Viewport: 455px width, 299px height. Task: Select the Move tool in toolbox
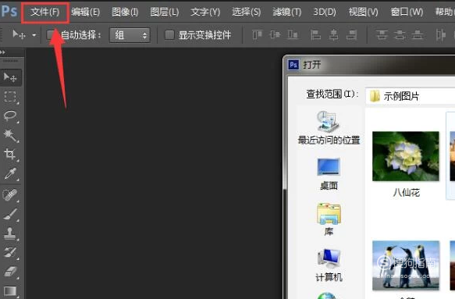[10, 77]
